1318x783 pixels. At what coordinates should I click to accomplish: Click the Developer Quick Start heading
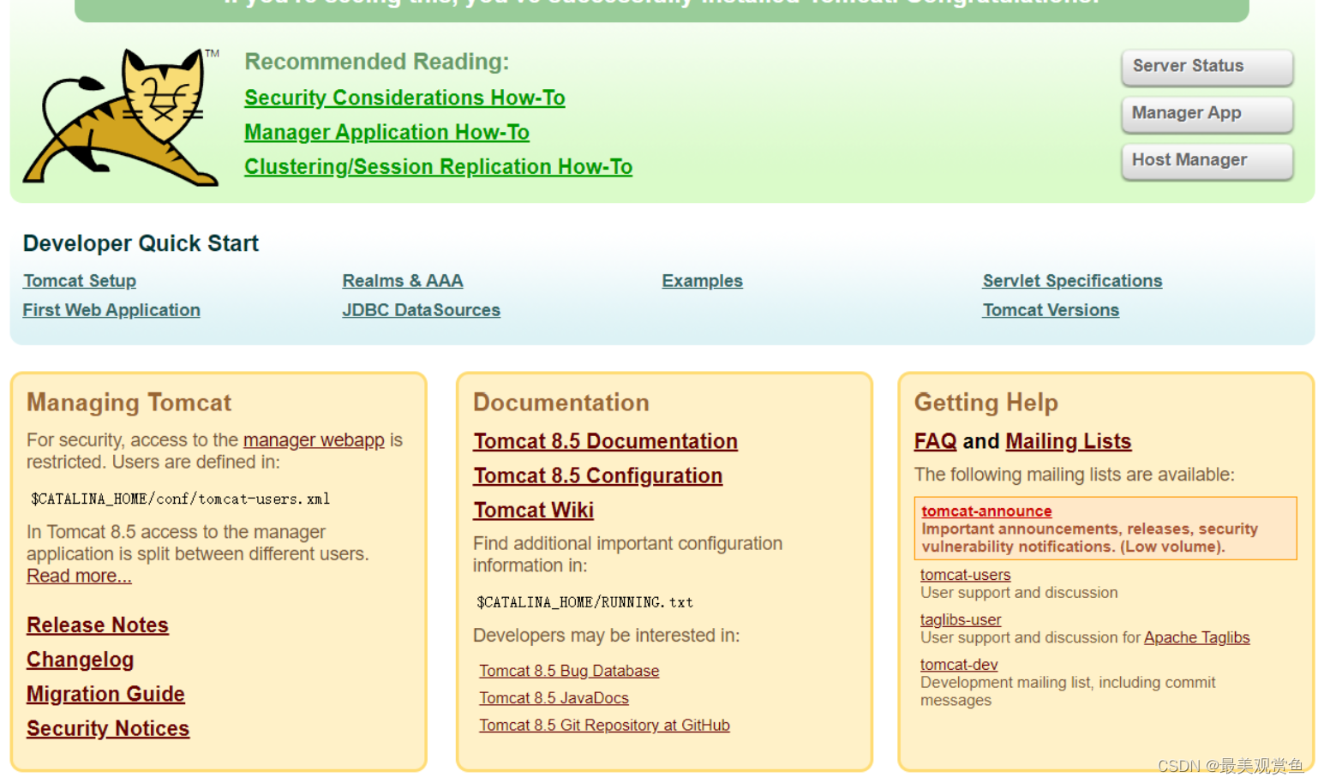coord(141,243)
